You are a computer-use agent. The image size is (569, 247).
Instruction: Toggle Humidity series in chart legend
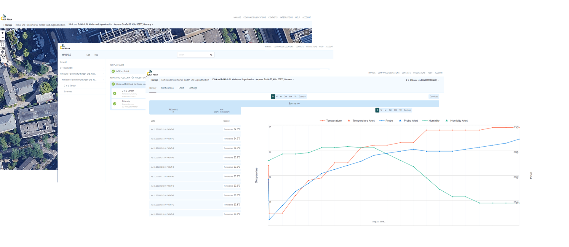(431, 121)
